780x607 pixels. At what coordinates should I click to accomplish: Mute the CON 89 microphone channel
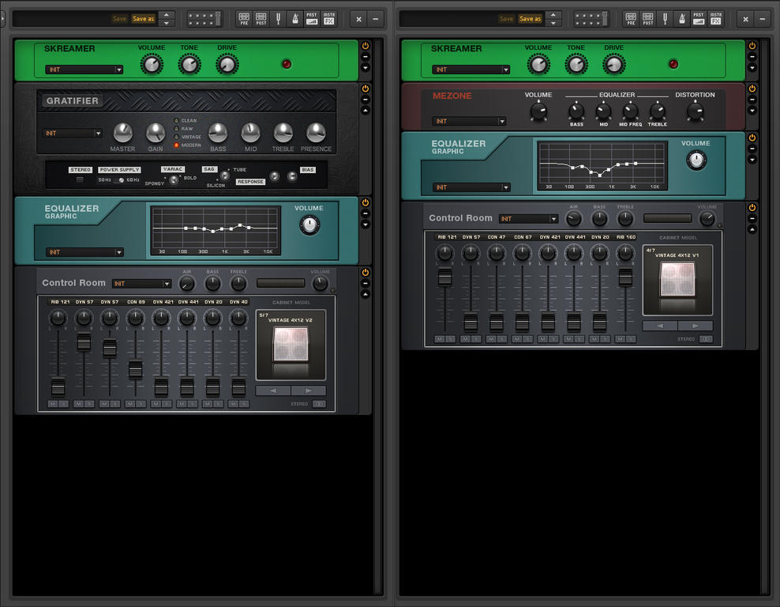pyautogui.click(x=129, y=404)
